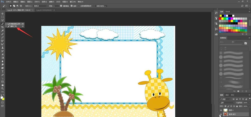Toggle the anti-alias checkbox

pos(61,6)
